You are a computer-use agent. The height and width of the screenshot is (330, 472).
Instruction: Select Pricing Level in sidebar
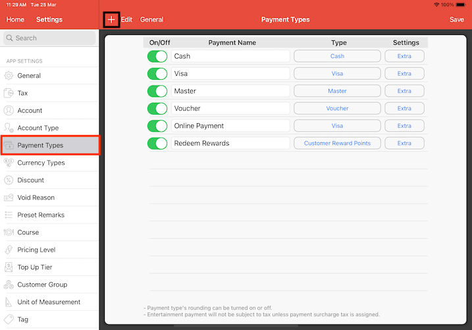click(x=49, y=250)
